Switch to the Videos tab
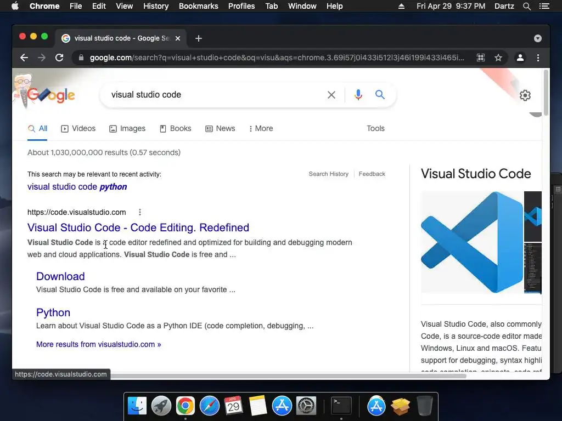The height and width of the screenshot is (421, 562). click(x=78, y=128)
